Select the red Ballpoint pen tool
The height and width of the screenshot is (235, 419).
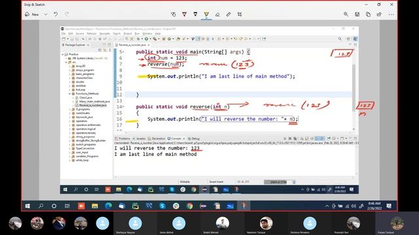tap(185, 14)
